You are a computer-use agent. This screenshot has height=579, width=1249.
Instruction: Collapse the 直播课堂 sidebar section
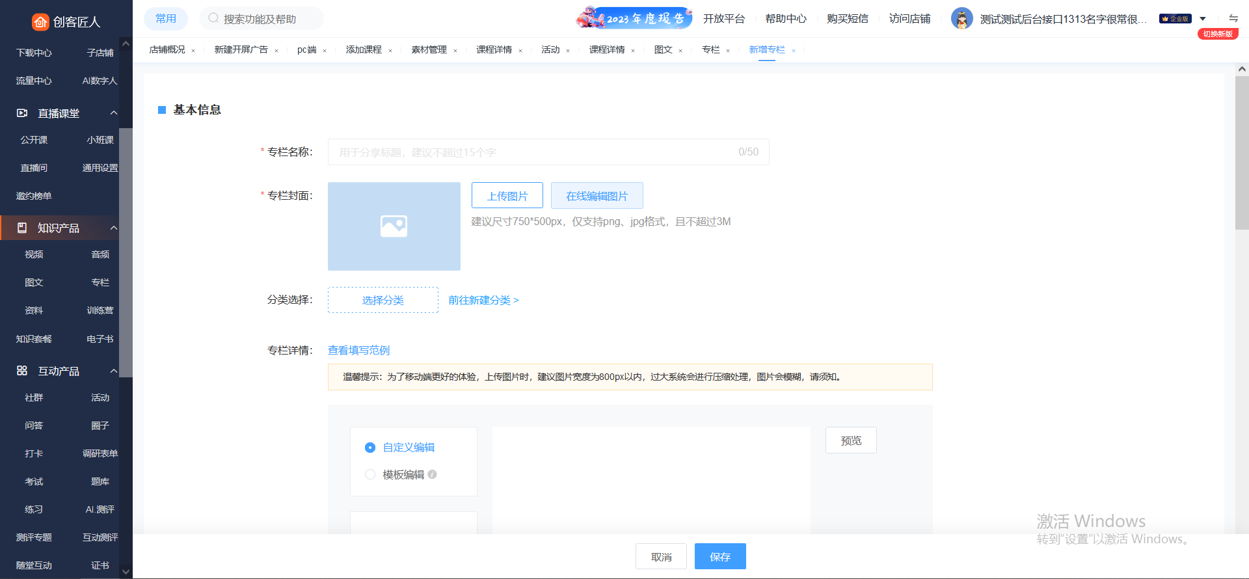pyautogui.click(x=114, y=113)
